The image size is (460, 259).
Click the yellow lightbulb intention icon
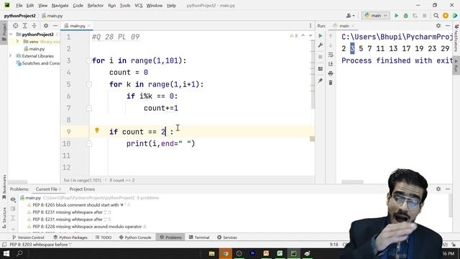pos(97,130)
